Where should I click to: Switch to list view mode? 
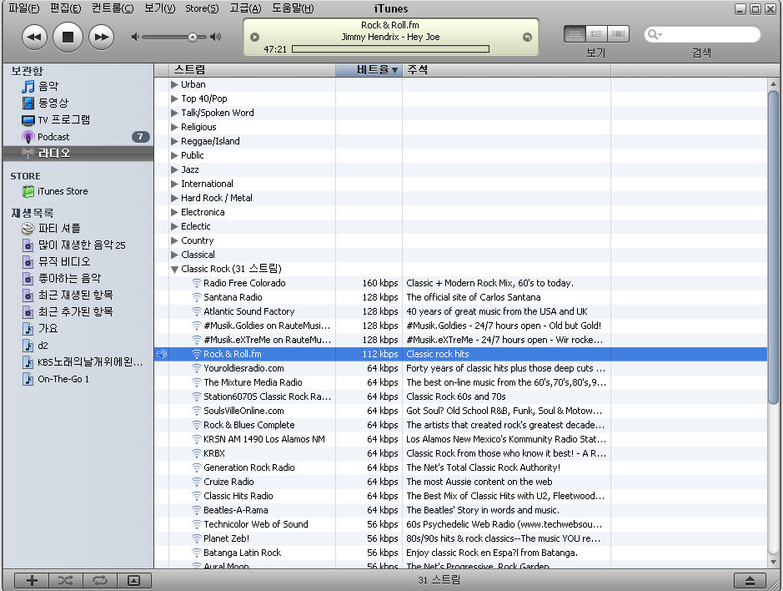tap(575, 34)
